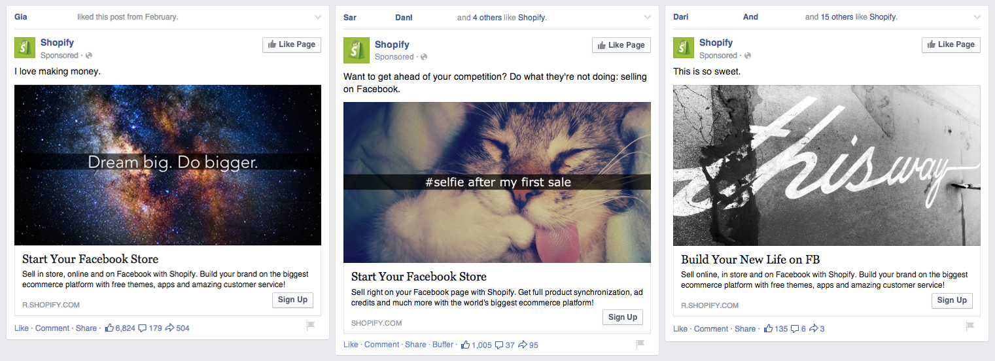Toggle Like Page on the 'This is so sweet' ad

pos(951,44)
